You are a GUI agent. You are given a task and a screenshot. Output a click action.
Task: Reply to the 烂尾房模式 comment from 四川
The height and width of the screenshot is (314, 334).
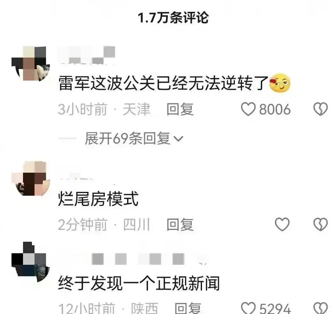coord(180,224)
